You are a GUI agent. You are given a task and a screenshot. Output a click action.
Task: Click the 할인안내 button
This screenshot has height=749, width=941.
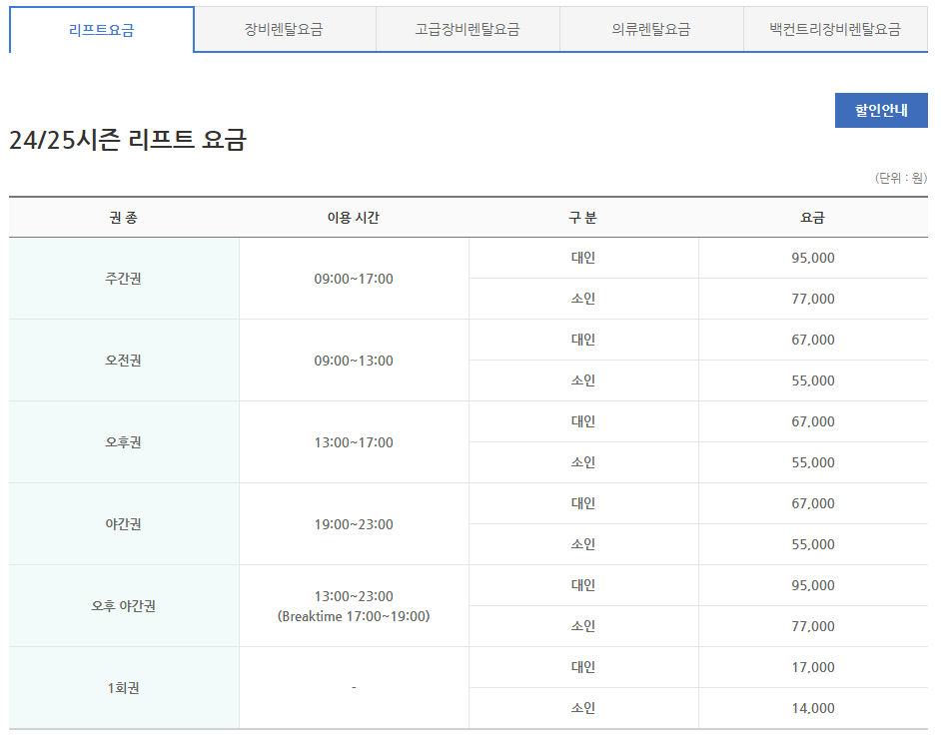point(881,111)
